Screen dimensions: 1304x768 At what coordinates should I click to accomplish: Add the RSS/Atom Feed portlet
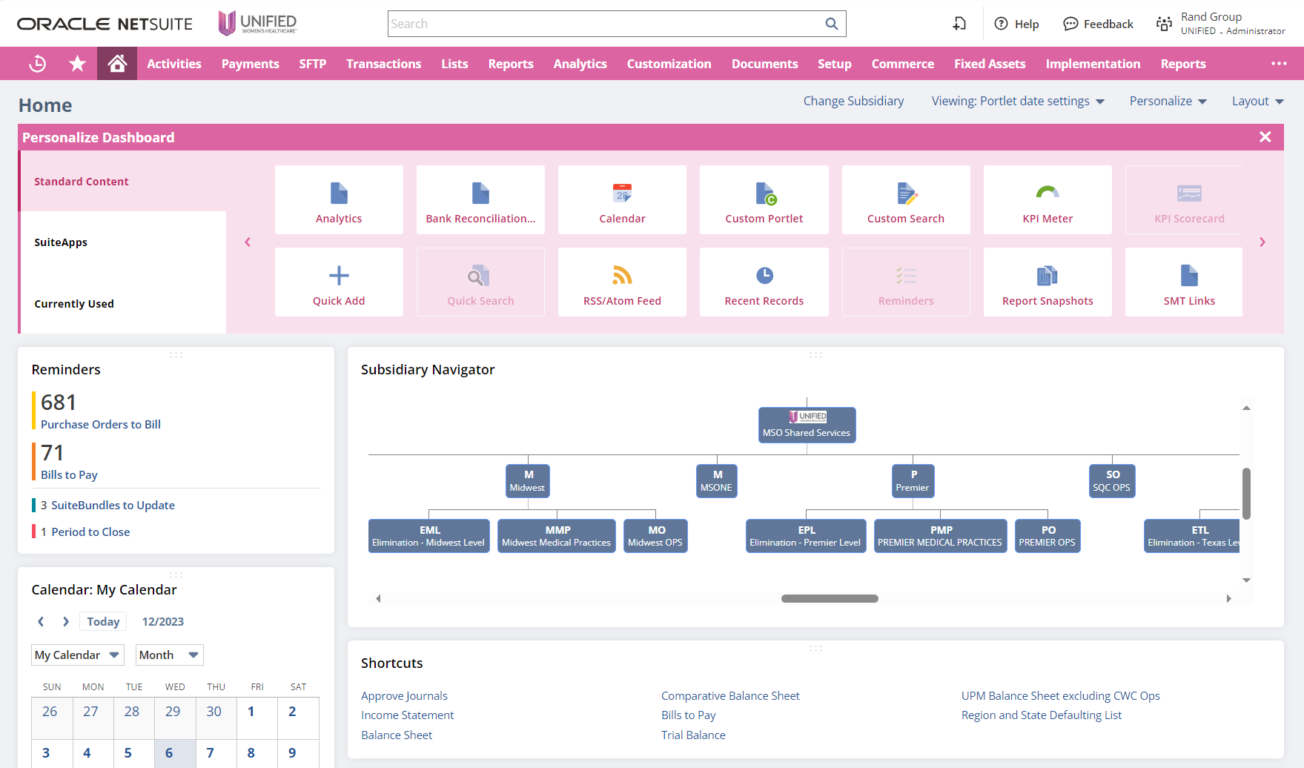[x=622, y=282]
